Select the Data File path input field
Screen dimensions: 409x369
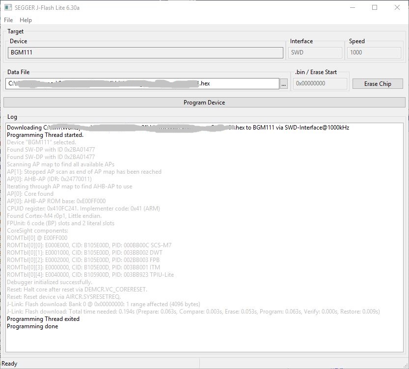click(142, 83)
